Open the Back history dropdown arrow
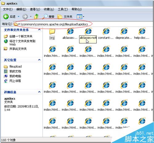Viewport: 154px width, 143px height. click(x=18, y=16)
